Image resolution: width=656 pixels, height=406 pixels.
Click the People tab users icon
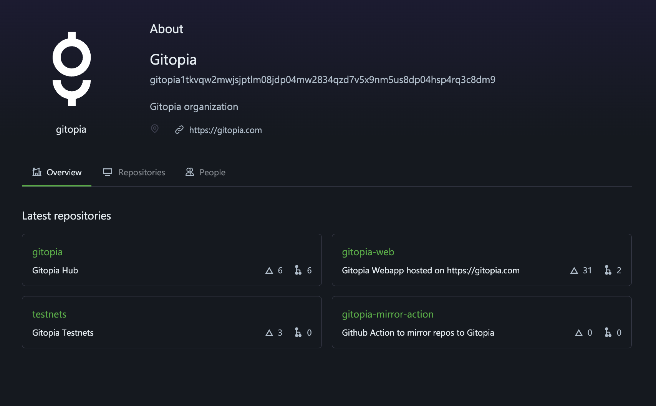click(190, 172)
